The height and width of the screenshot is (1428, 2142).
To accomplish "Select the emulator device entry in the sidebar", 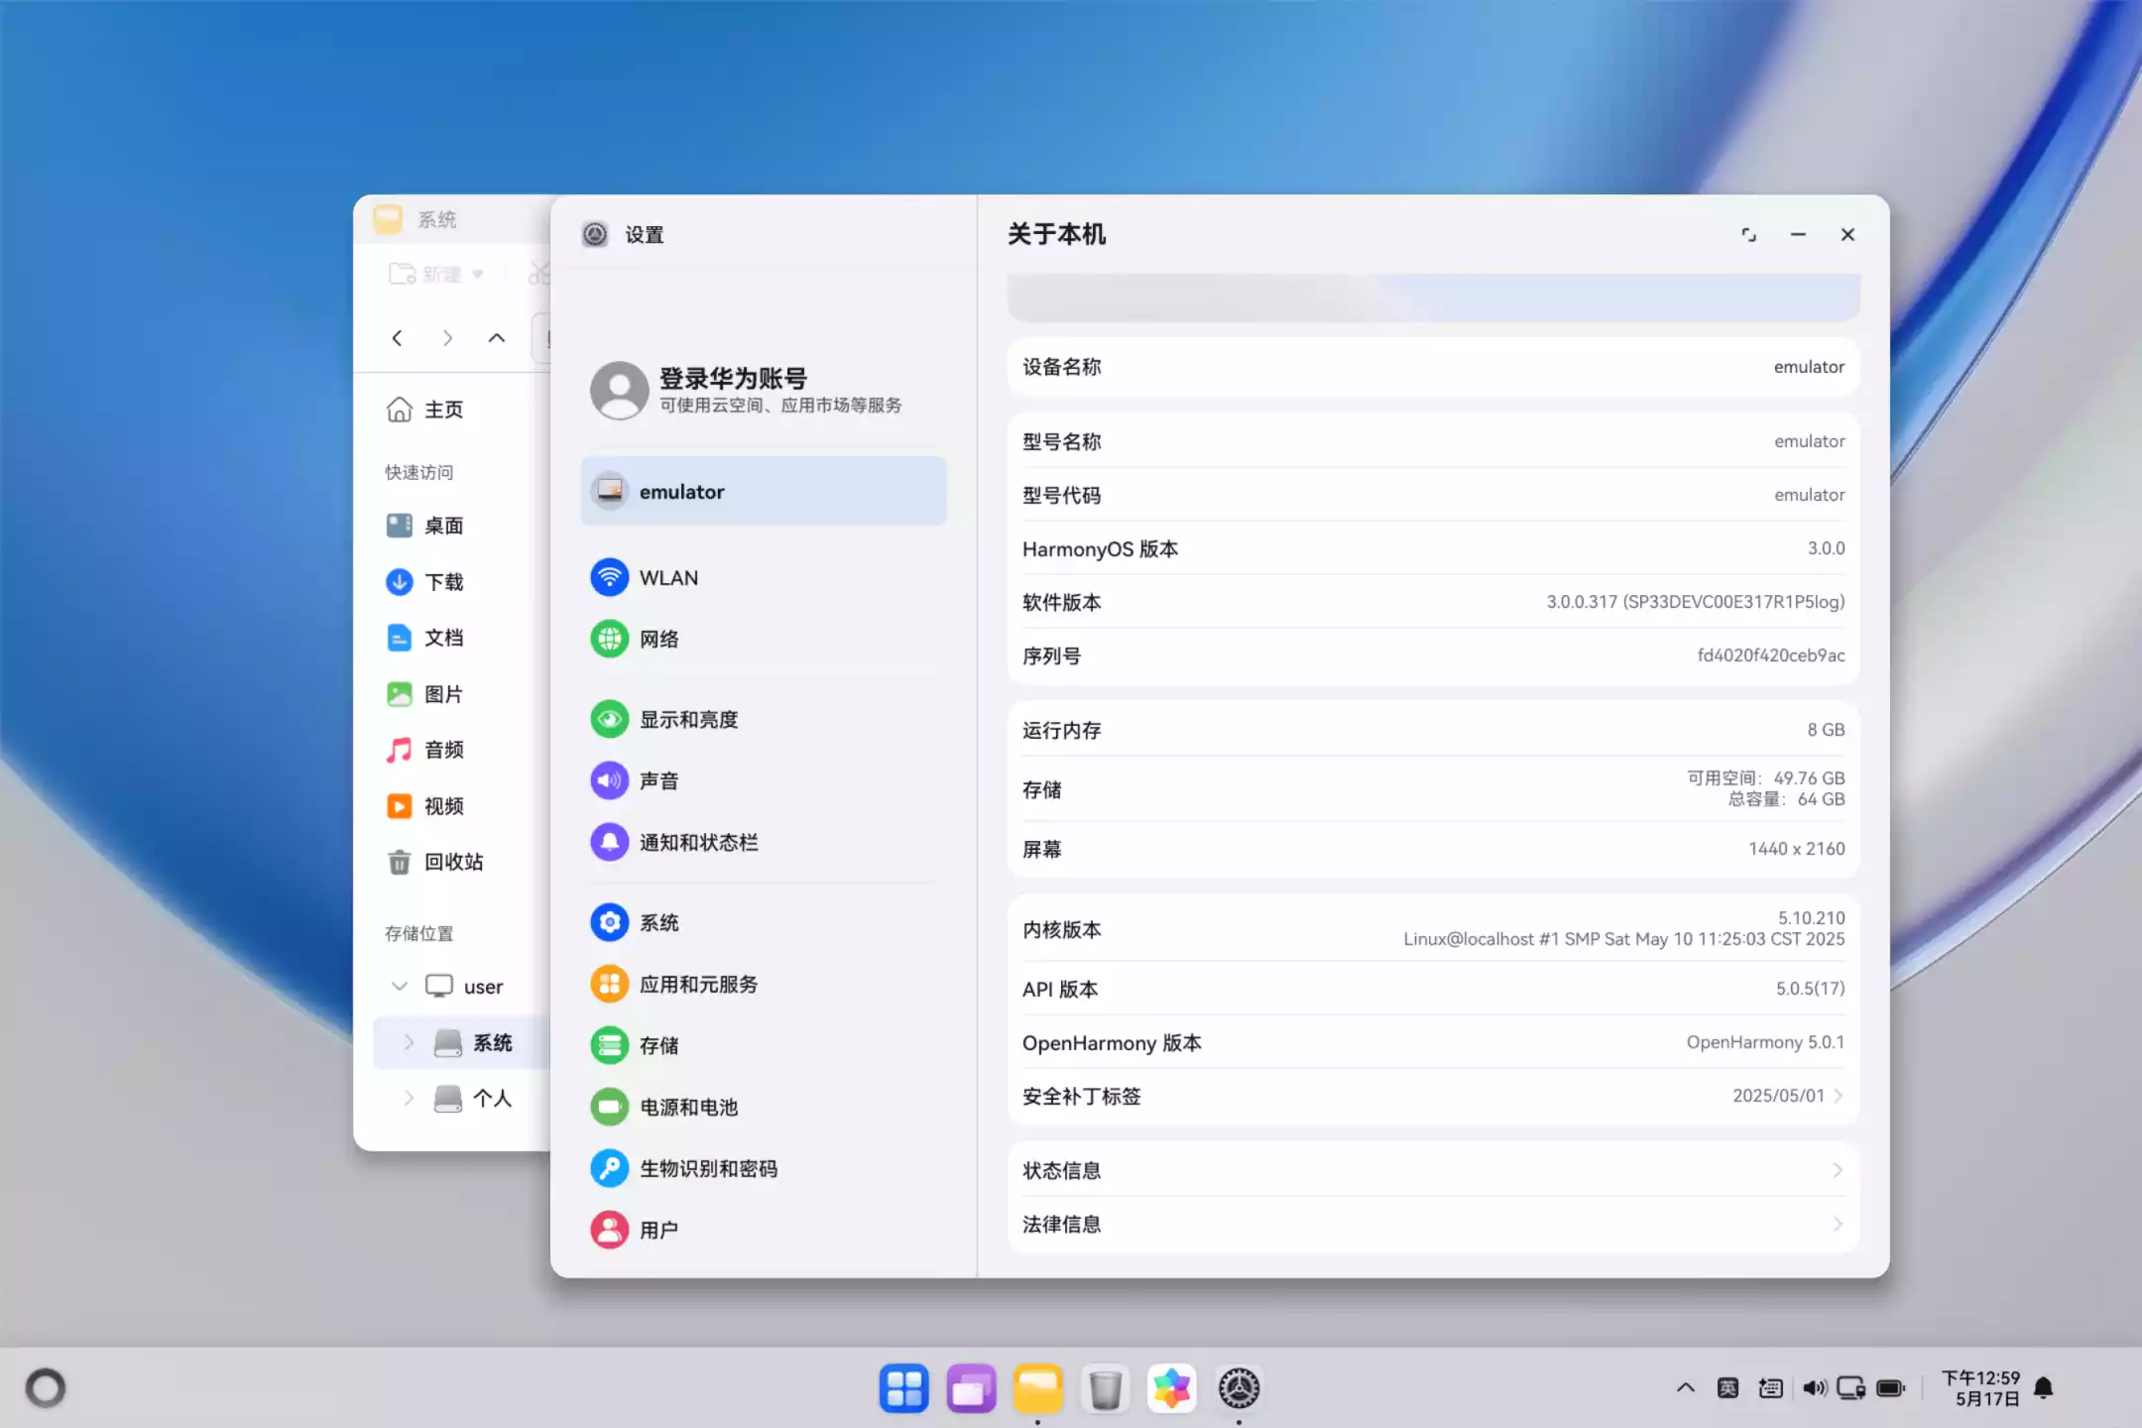I will pos(764,491).
